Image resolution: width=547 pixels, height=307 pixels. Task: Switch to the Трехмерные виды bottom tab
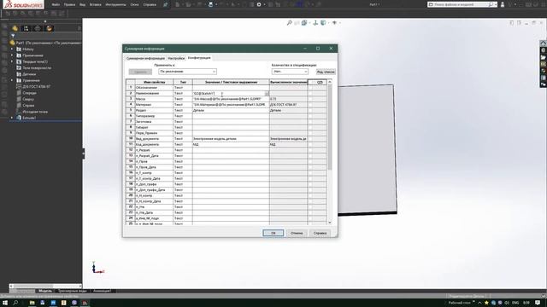pos(72,291)
